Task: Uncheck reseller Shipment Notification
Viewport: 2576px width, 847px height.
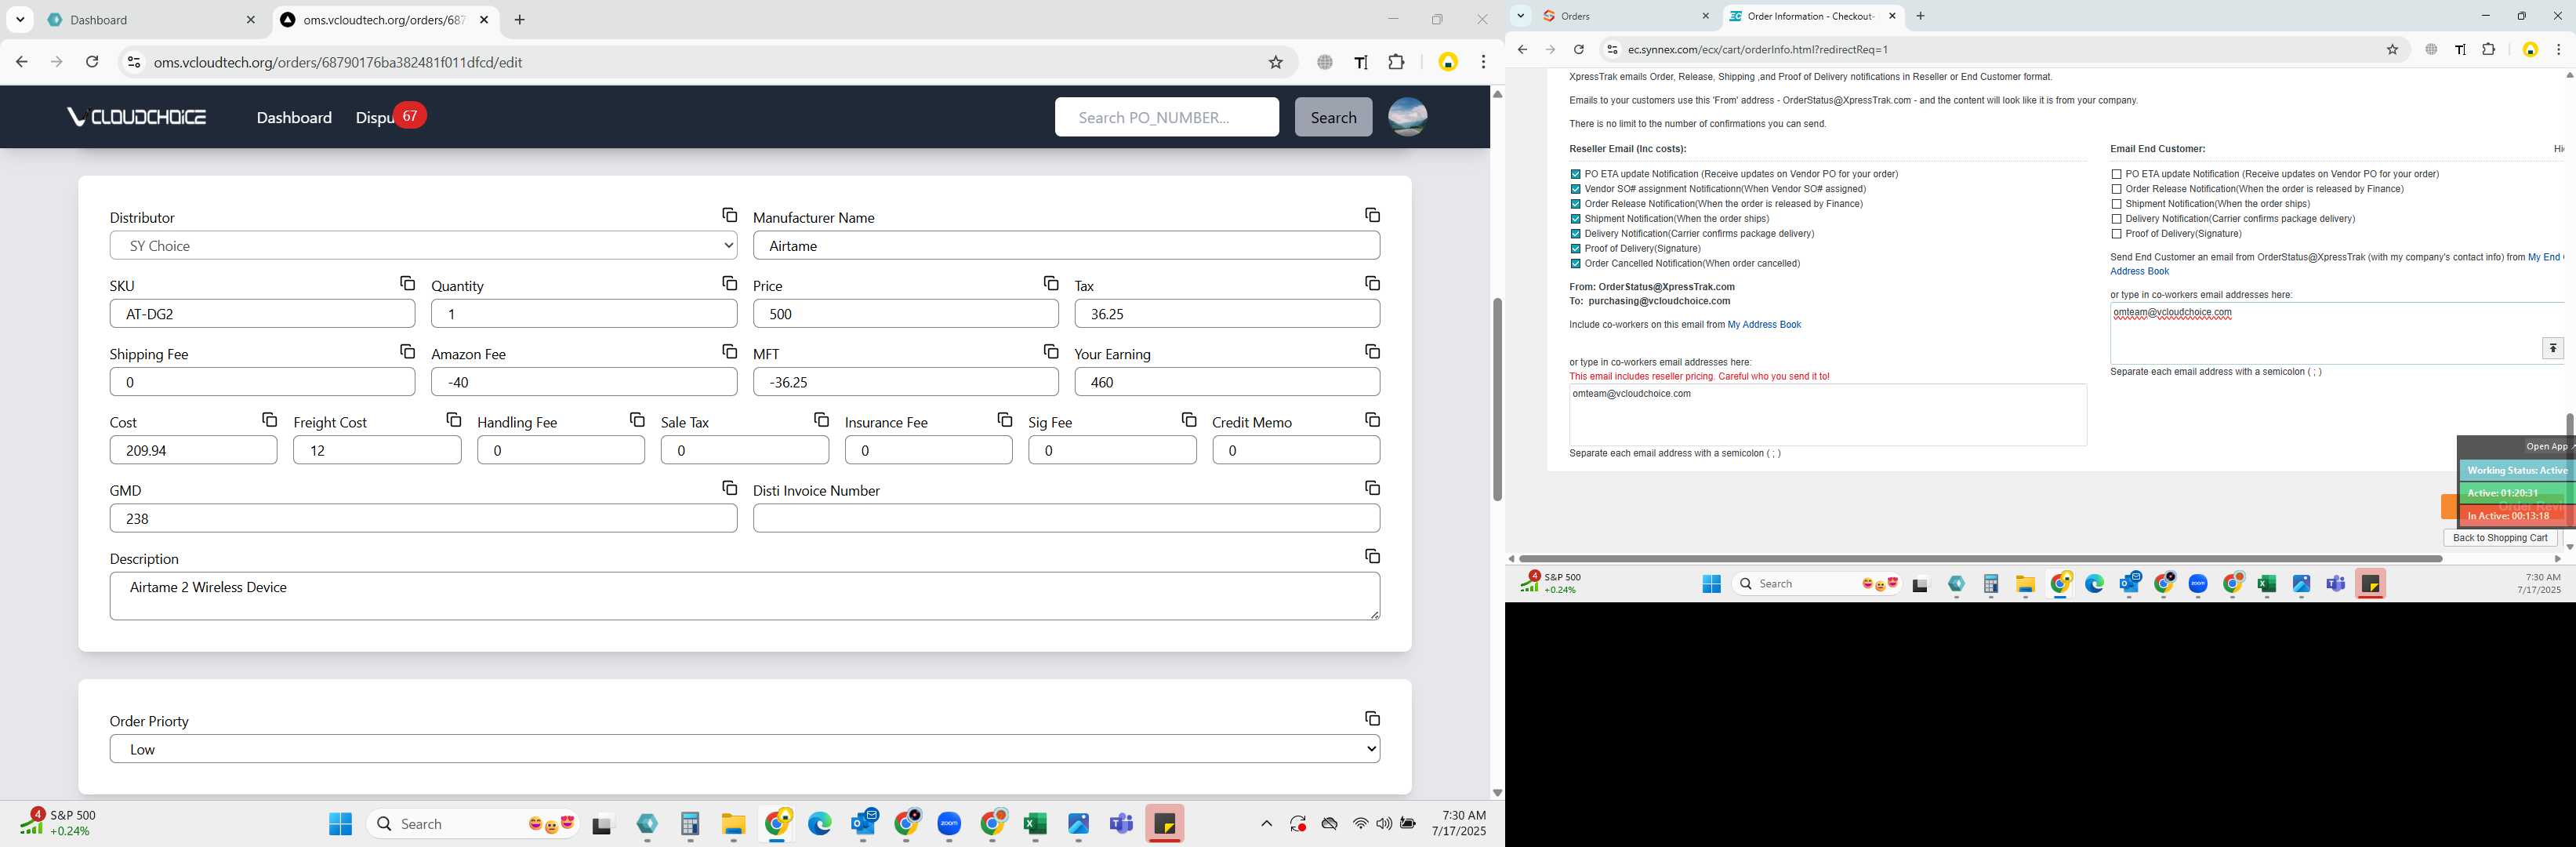Action: [1575, 219]
